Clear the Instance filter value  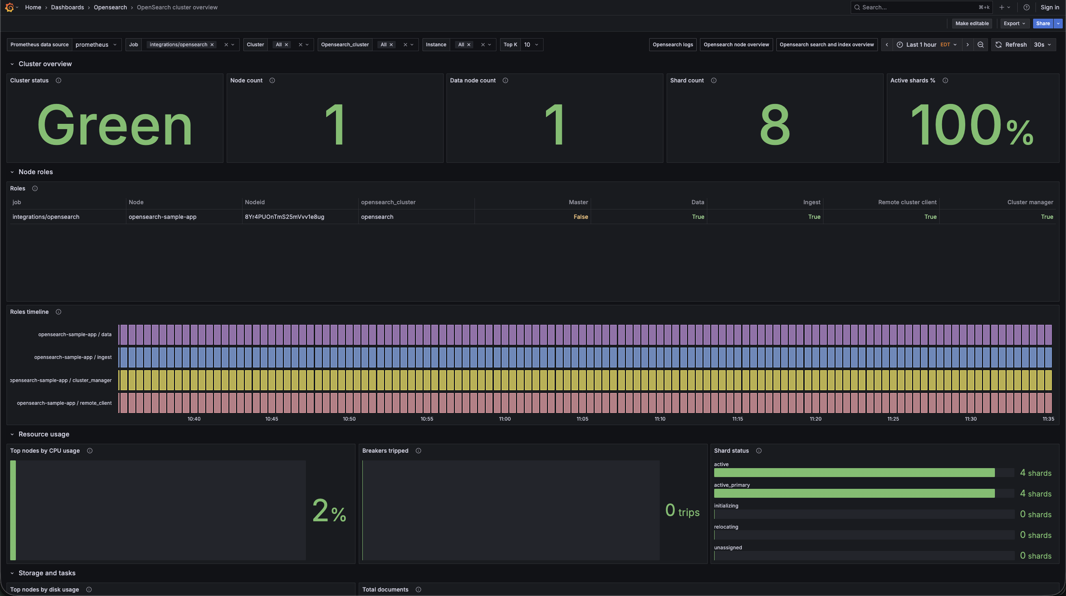pos(483,45)
